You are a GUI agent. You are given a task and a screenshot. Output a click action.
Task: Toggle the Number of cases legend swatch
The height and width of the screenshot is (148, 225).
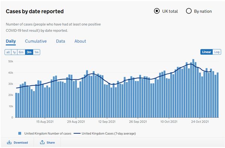[20, 133]
